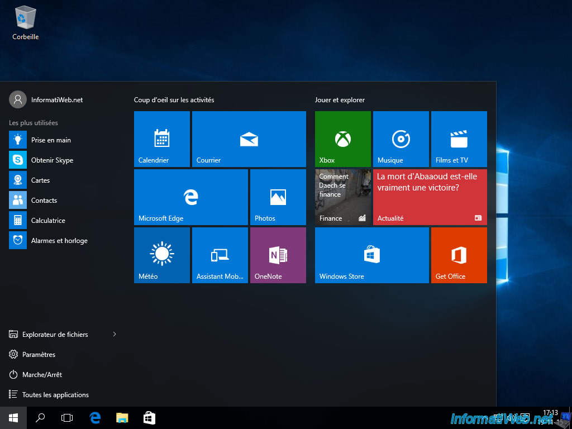Select Obtenir Skype in the most used list
The width and height of the screenshot is (572, 429).
(63, 160)
